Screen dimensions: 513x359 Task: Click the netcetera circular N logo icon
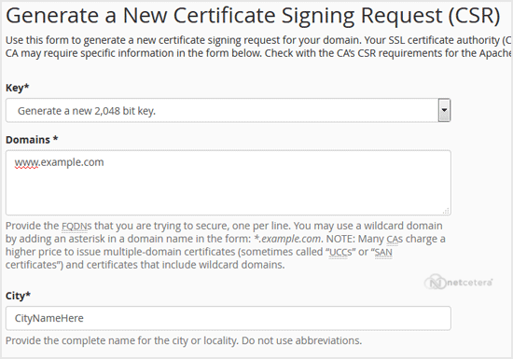point(436,283)
